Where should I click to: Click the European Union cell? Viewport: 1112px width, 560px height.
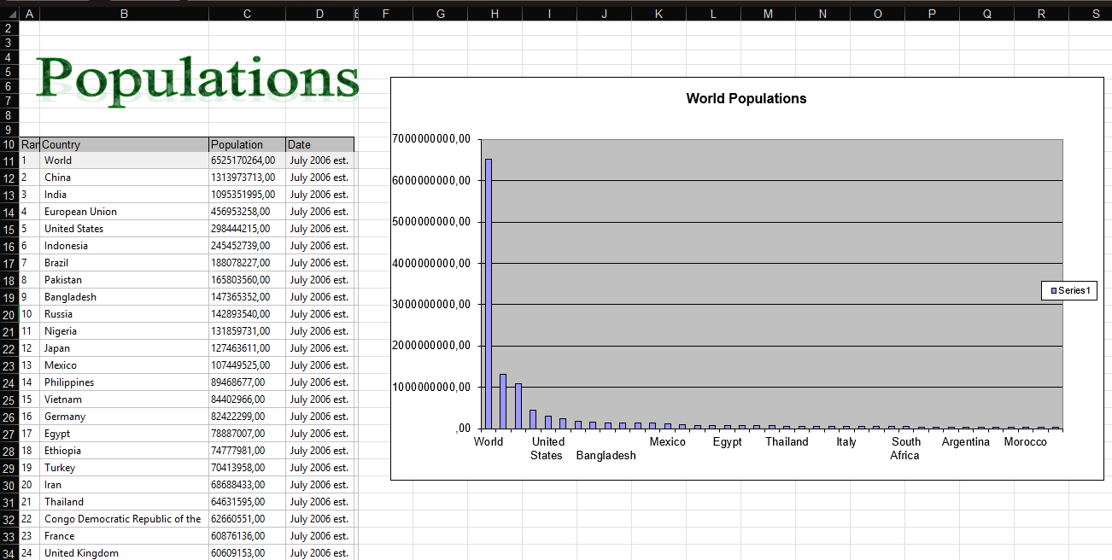point(124,212)
